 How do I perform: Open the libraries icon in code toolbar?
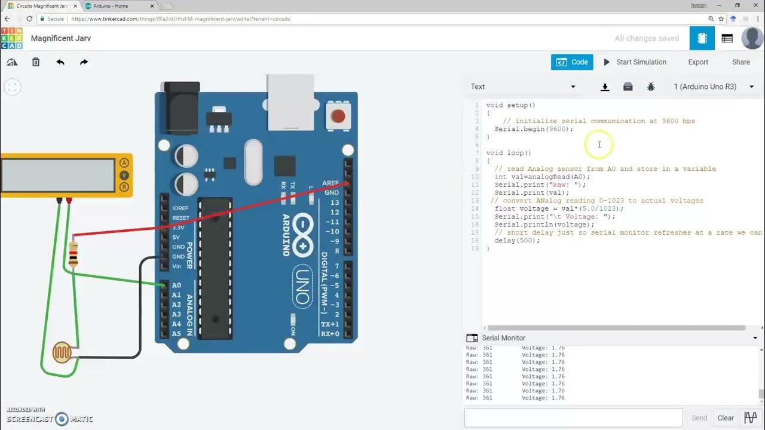tap(628, 87)
